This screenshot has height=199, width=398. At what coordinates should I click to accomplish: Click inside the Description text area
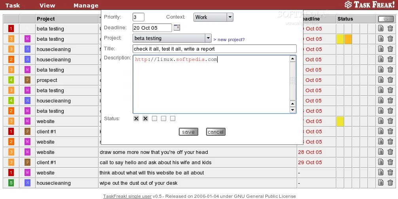(211, 84)
